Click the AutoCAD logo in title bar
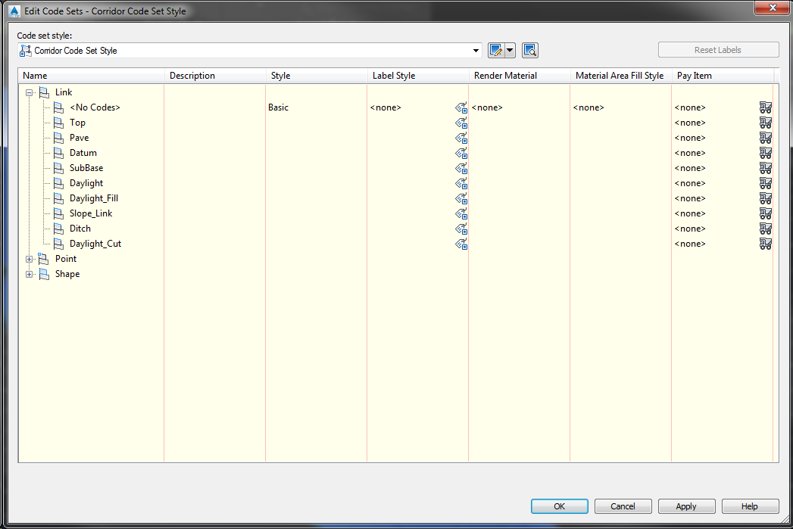The width and height of the screenshot is (793, 529). pos(14,11)
